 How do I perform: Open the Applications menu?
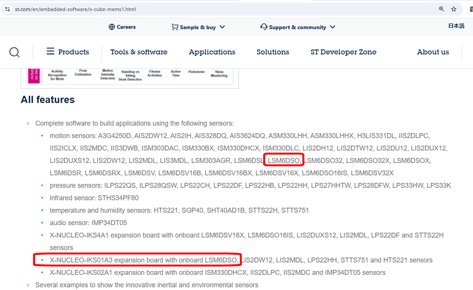[212, 52]
